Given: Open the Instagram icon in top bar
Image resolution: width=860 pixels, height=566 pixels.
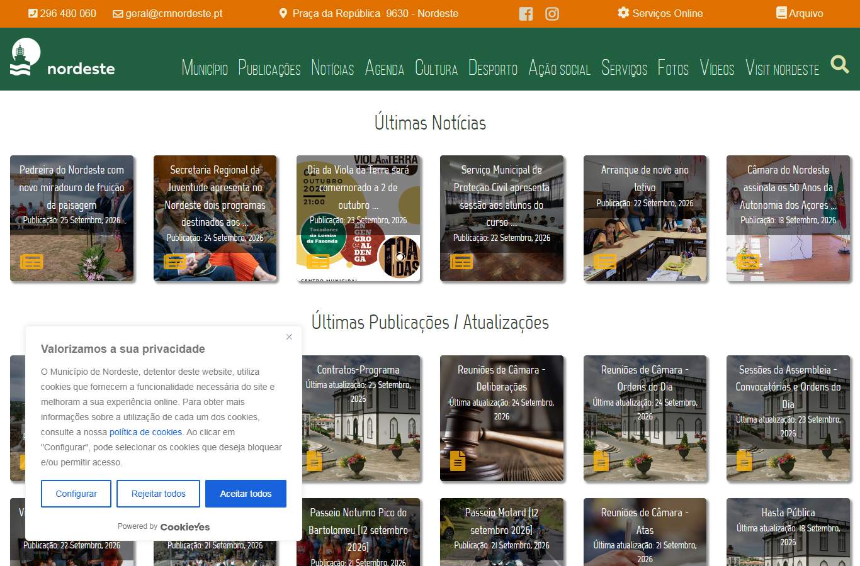Looking at the screenshot, I should coord(552,14).
